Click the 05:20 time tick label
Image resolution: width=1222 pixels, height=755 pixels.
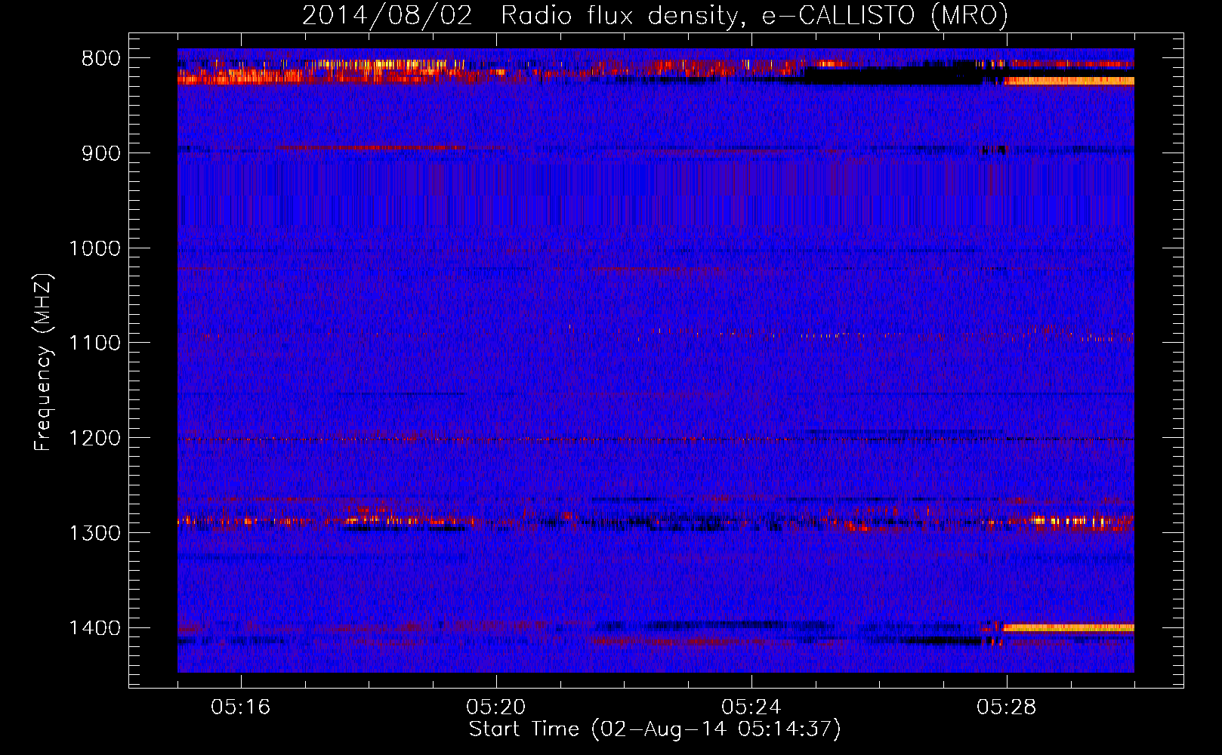pos(496,707)
